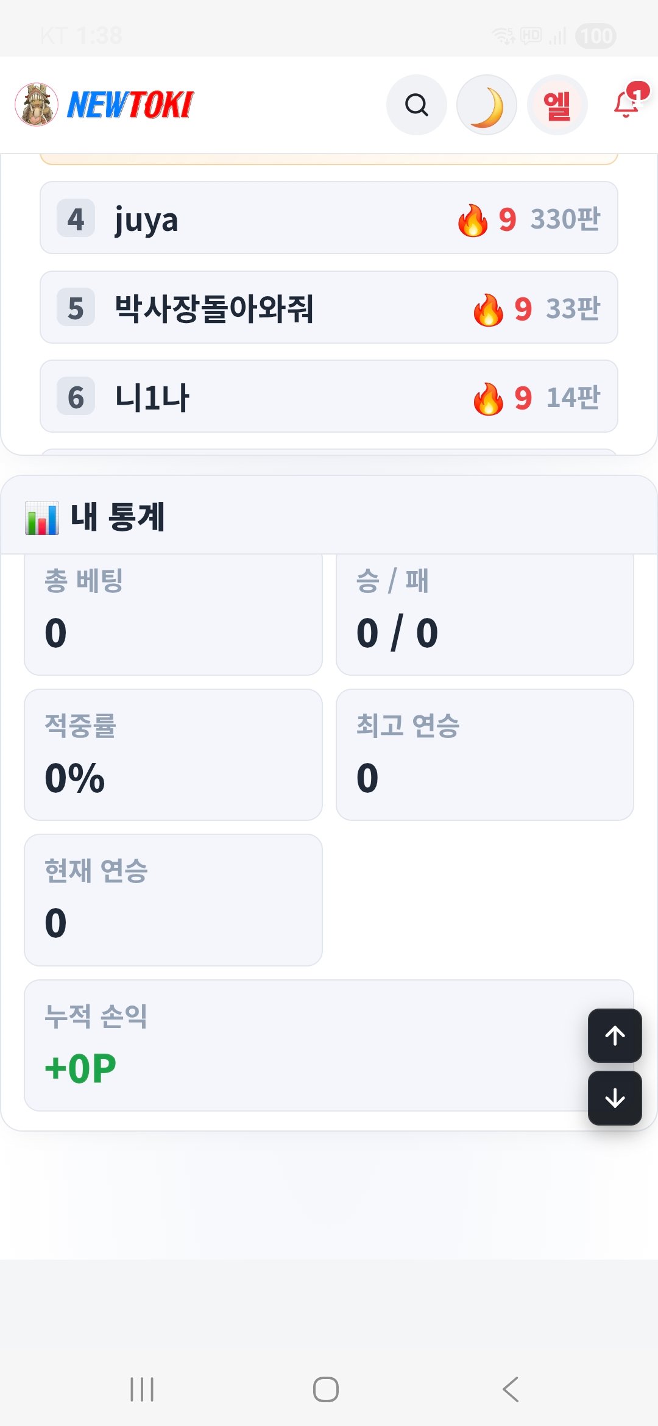This screenshot has height=1426, width=658.
Task: Select rank 6 player 니1나
Action: [329, 396]
